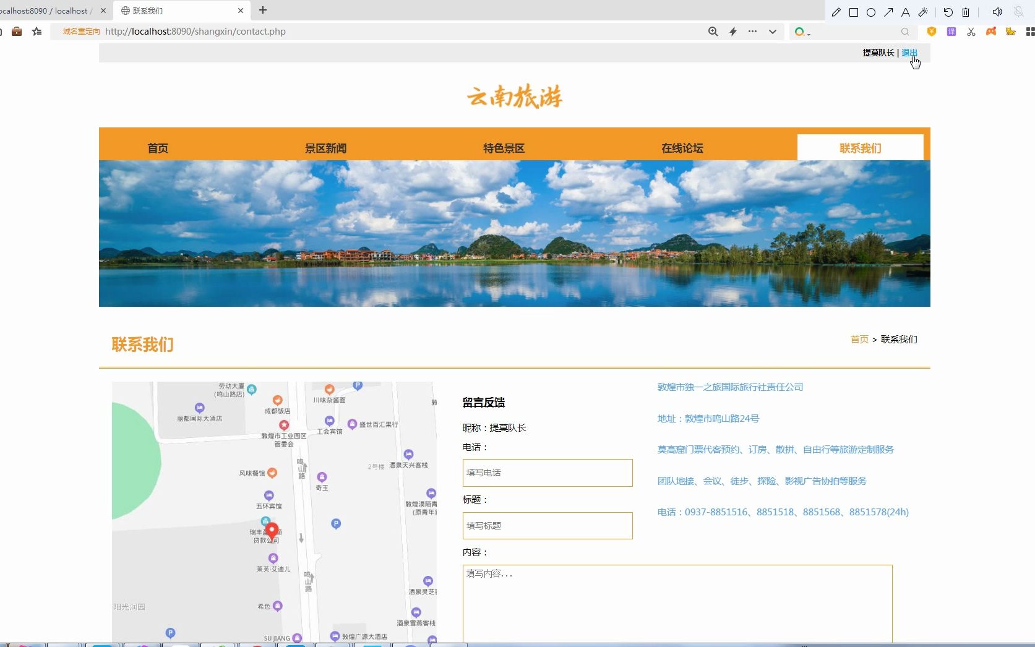This screenshot has height=647, width=1035.
Task: Click 敦煌市工业园区管委会 star marker
Action: coord(284,425)
